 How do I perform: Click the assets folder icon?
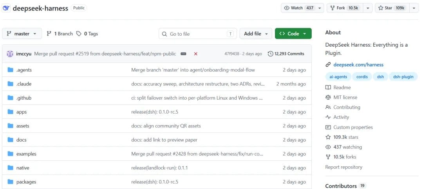coord(11,126)
